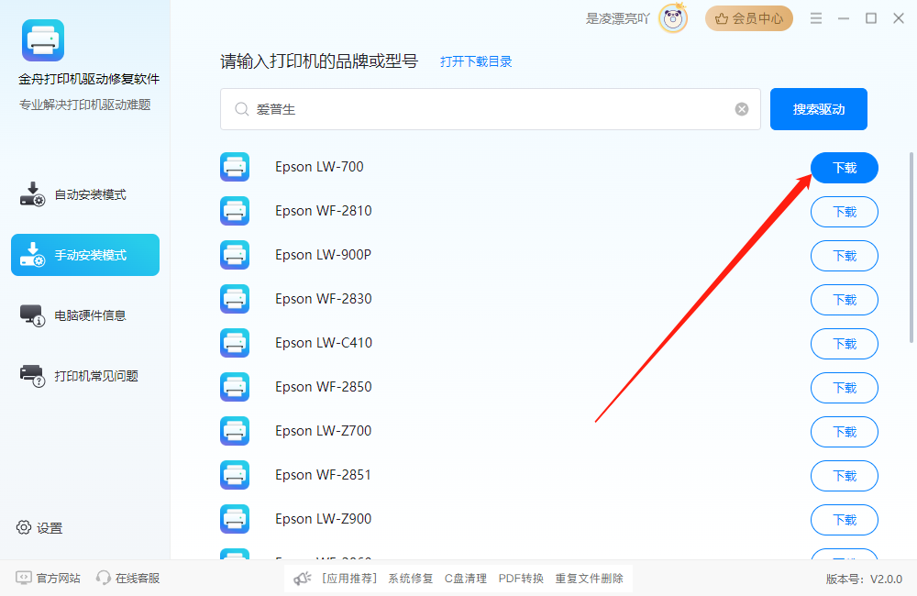This screenshot has height=596, width=917.
Task: Open C drive cleanup (C盘清理) link
Action: click(466, 579)
